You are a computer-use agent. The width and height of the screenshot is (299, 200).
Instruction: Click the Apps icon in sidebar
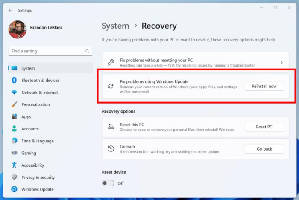point(14,116)
